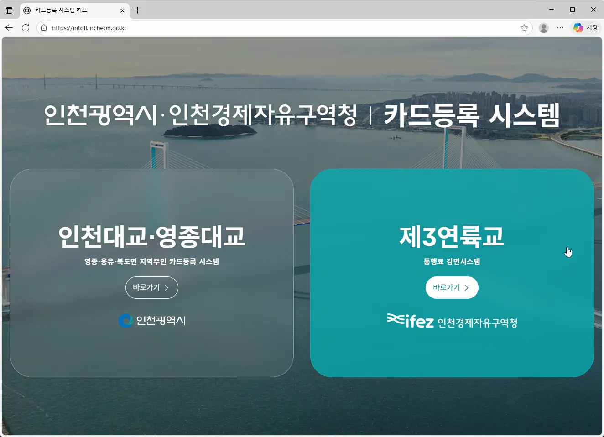Open the tab workspaces icon at top left
The height and width of the screenshot is (437, 604).
9,10
